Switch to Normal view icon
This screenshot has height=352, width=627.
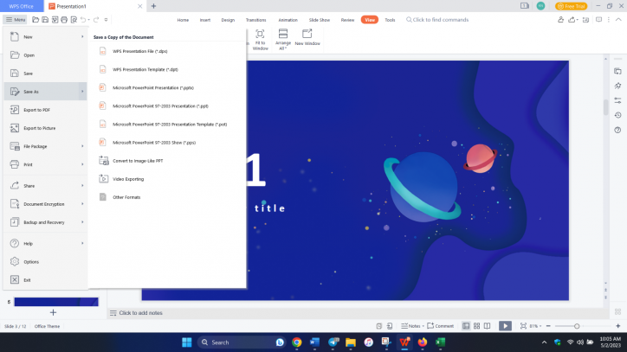pyautogui.click(x=466, y=326)
